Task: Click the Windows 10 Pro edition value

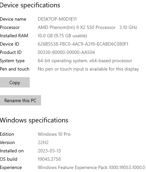Action: pos(54,134)
